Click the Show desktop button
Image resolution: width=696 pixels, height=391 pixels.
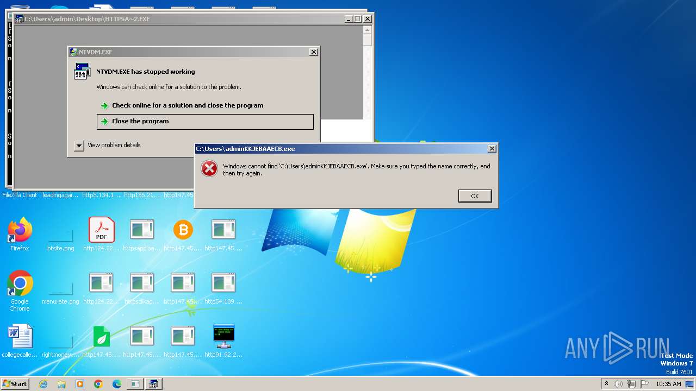pos(691,384)
